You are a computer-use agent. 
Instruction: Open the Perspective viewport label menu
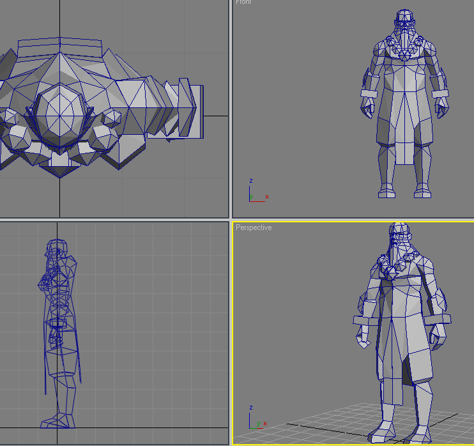[x=254, y=227]
